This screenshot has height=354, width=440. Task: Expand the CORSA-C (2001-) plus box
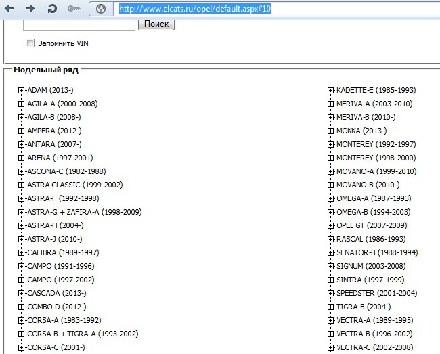coord(22,347)
